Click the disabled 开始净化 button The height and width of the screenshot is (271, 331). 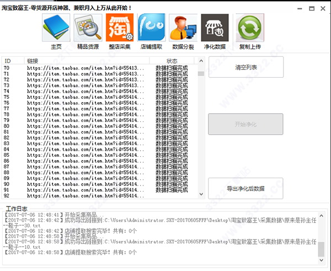click(245, 124)
